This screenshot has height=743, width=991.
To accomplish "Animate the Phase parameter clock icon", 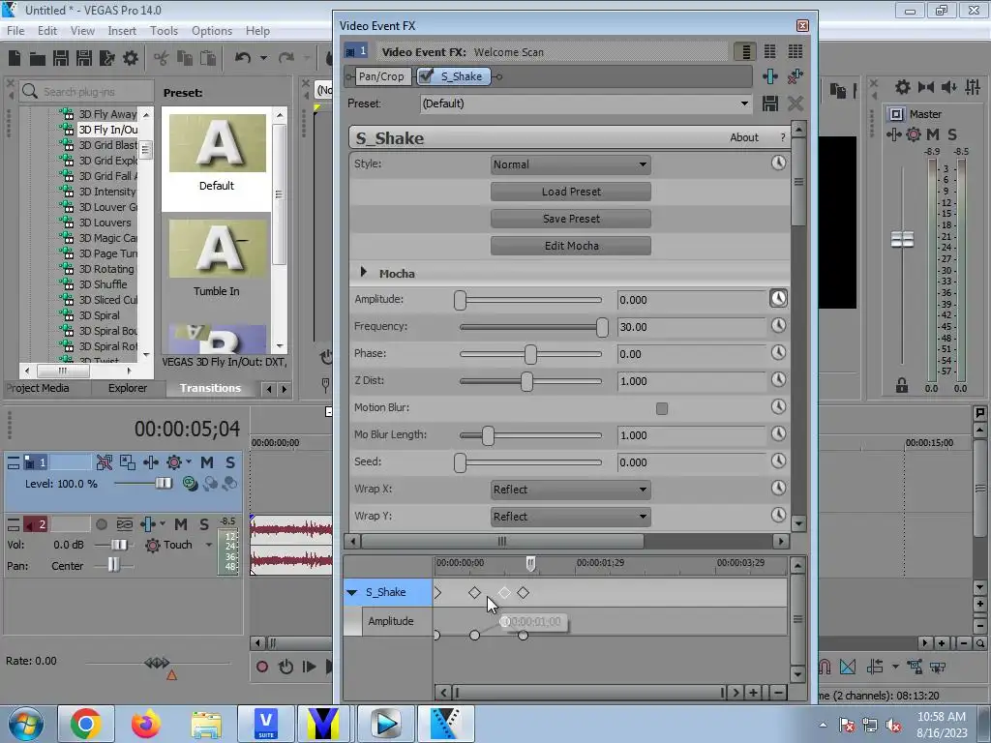I will point(778,352).
